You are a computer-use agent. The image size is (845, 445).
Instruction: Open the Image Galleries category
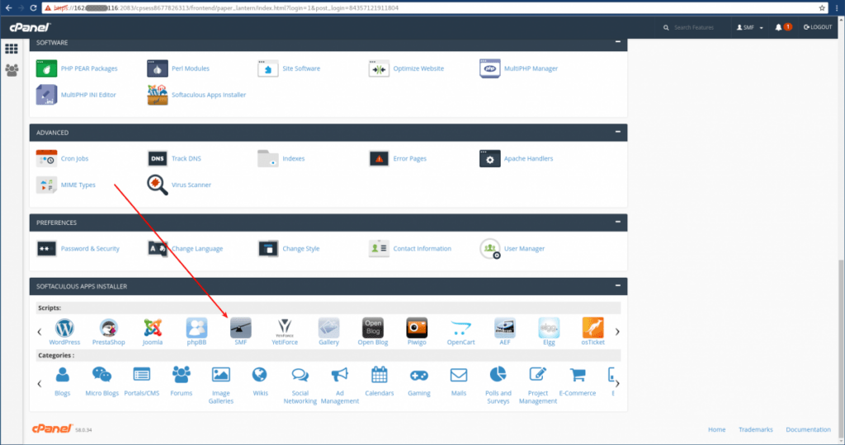coord(221,385)
